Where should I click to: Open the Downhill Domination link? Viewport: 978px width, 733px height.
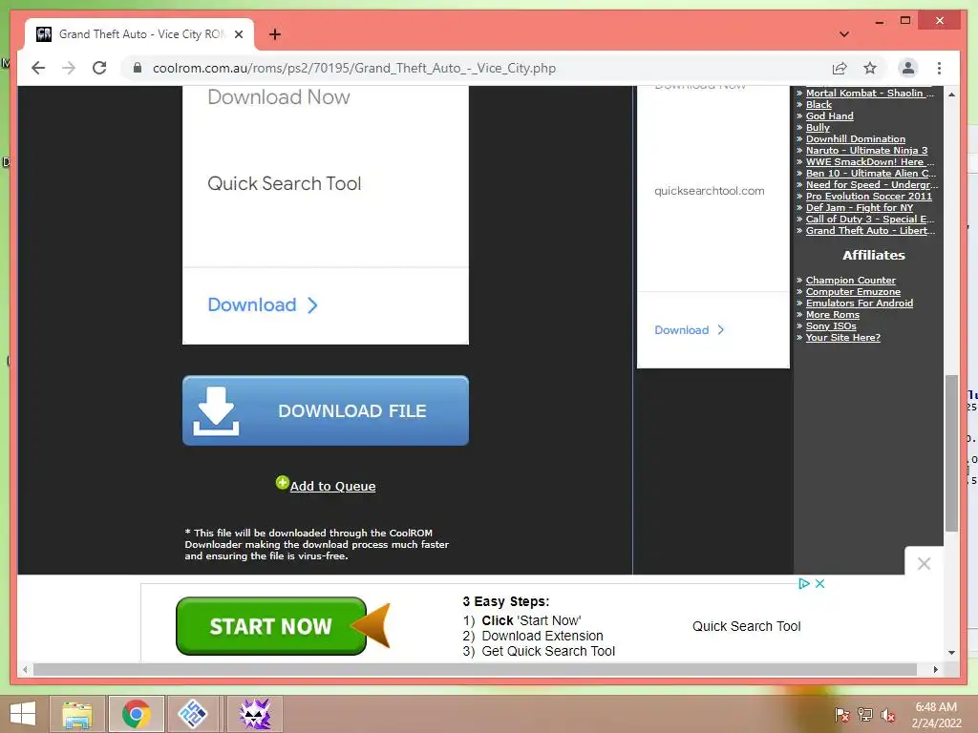[x=855, y=139]
